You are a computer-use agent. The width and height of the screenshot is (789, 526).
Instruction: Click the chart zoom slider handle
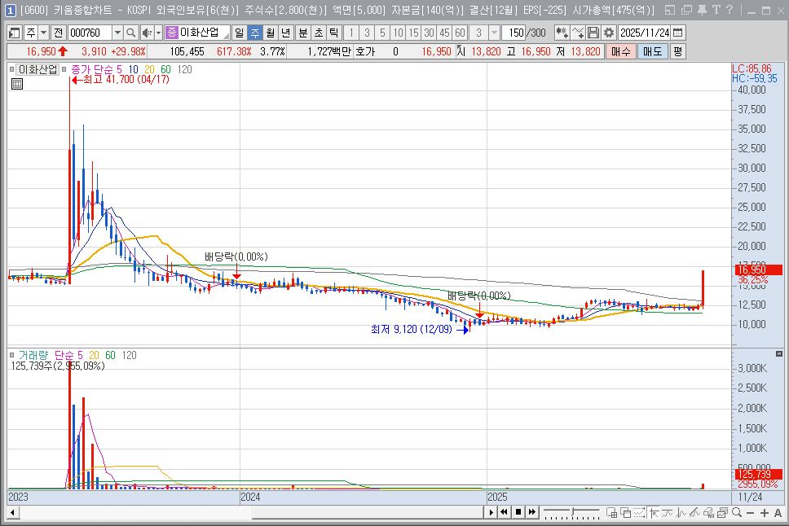point(572,512)
